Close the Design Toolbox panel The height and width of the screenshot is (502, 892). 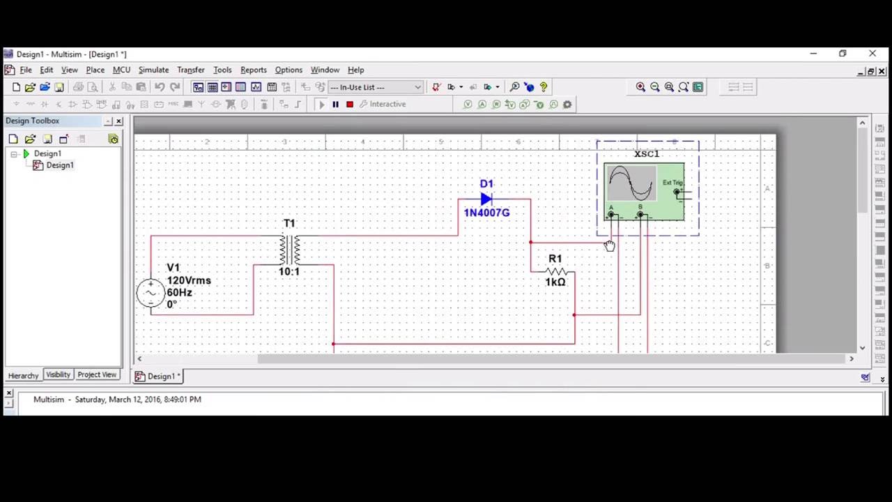click(118, 121)
